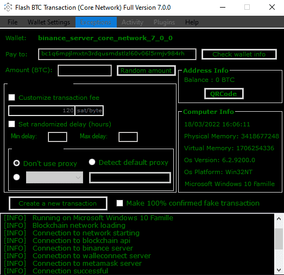Open the Help menu
This screenshot has width=284, height=275.
click(x=192, y=22)
